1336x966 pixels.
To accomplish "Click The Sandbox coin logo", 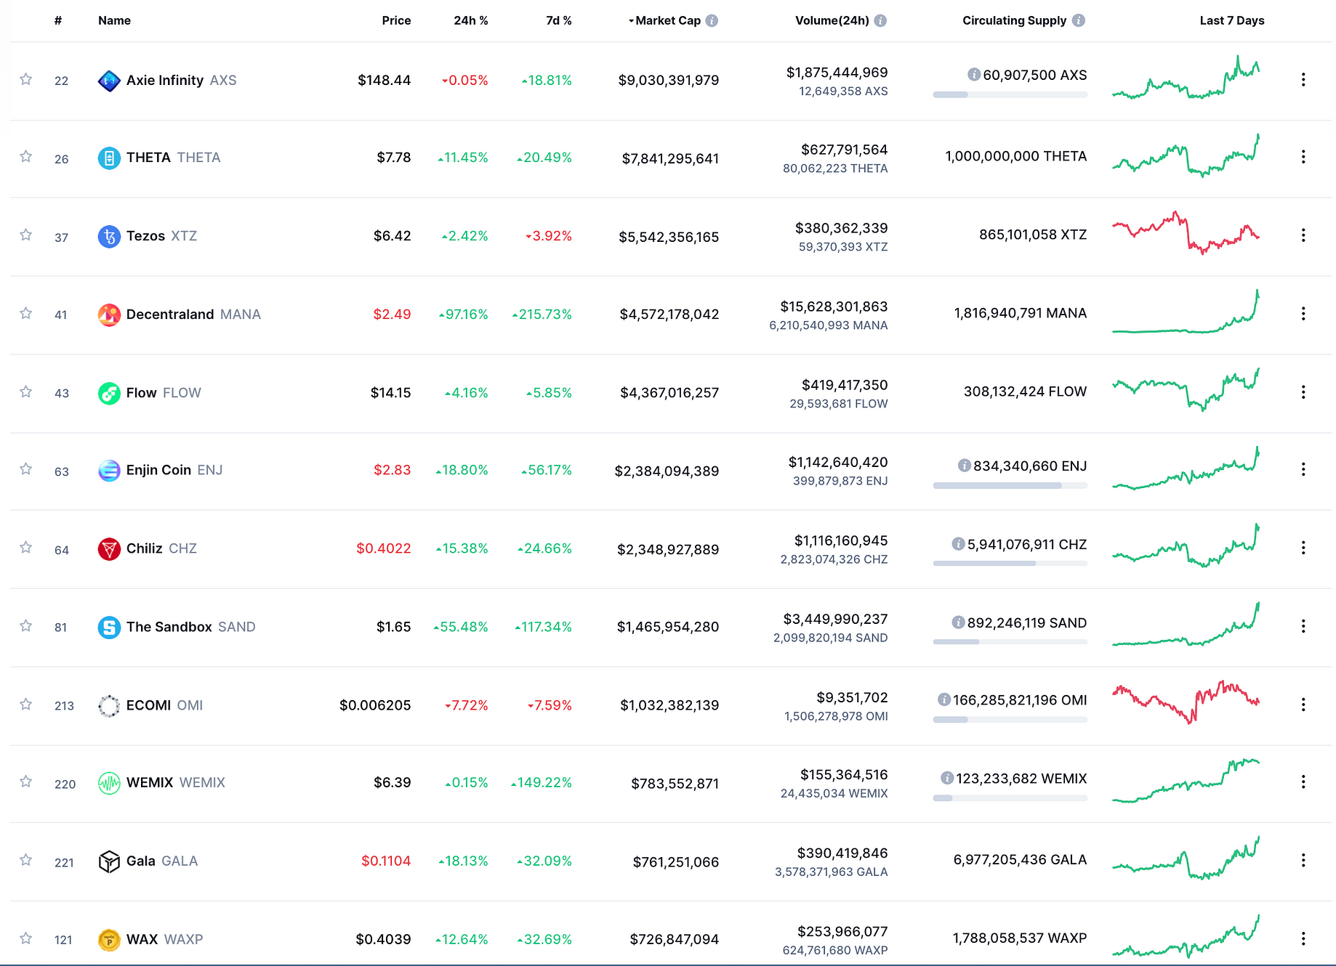I will tap(109, 627).
